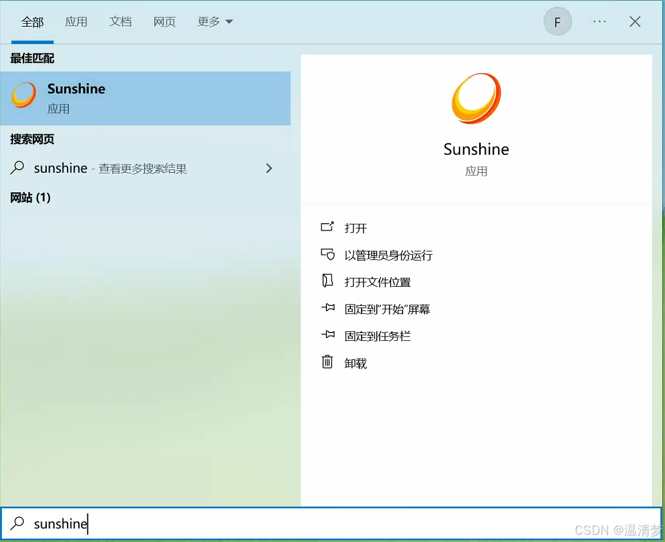The height and width of the screenshot is (542, 665).
Task: Click the 搜索网页 header text
Action: [x=32, y=139]
